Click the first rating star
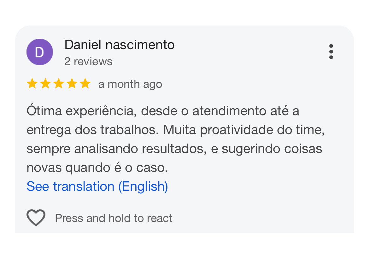This screenshot has height=255, width=369. (32, 84)
